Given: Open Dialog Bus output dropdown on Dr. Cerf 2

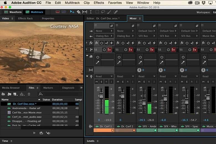Looking at the screenshot, I should click(125, 36).
